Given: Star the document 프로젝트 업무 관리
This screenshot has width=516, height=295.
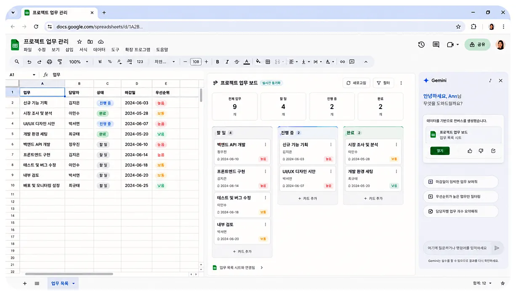Looking at the screenshot, I should point(79,42).
